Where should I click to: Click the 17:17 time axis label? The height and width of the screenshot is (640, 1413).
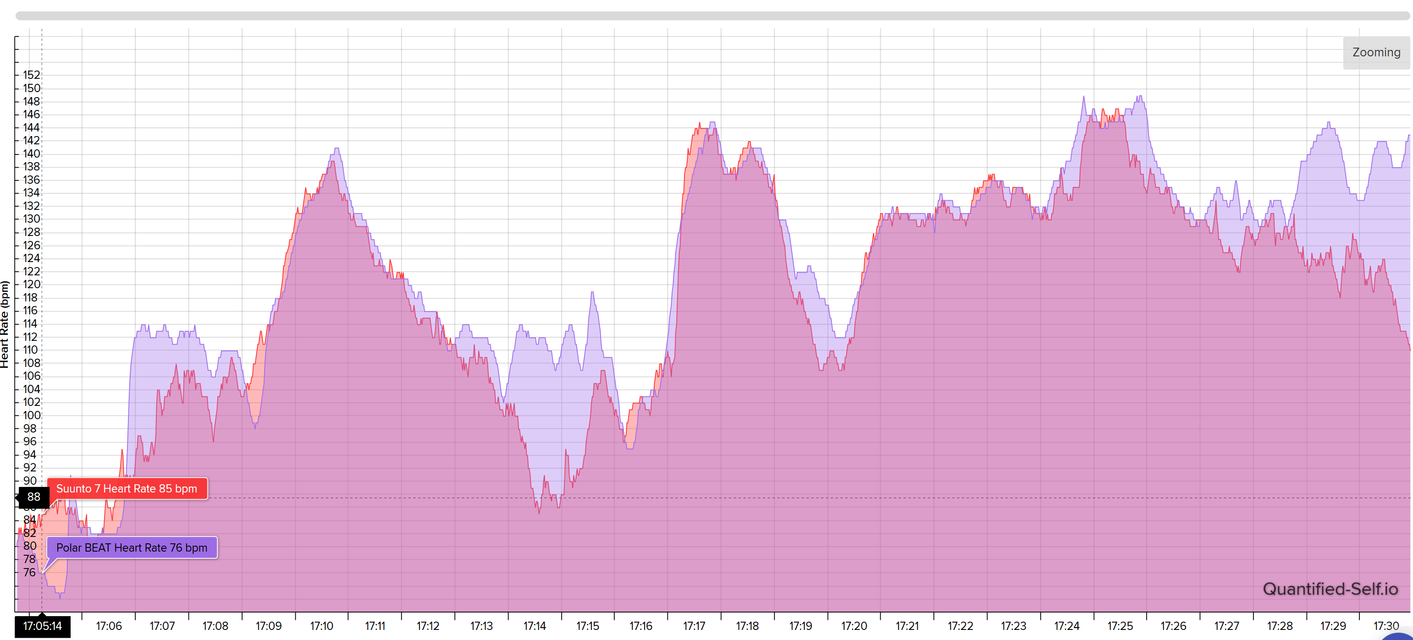(x=694, y=626)
